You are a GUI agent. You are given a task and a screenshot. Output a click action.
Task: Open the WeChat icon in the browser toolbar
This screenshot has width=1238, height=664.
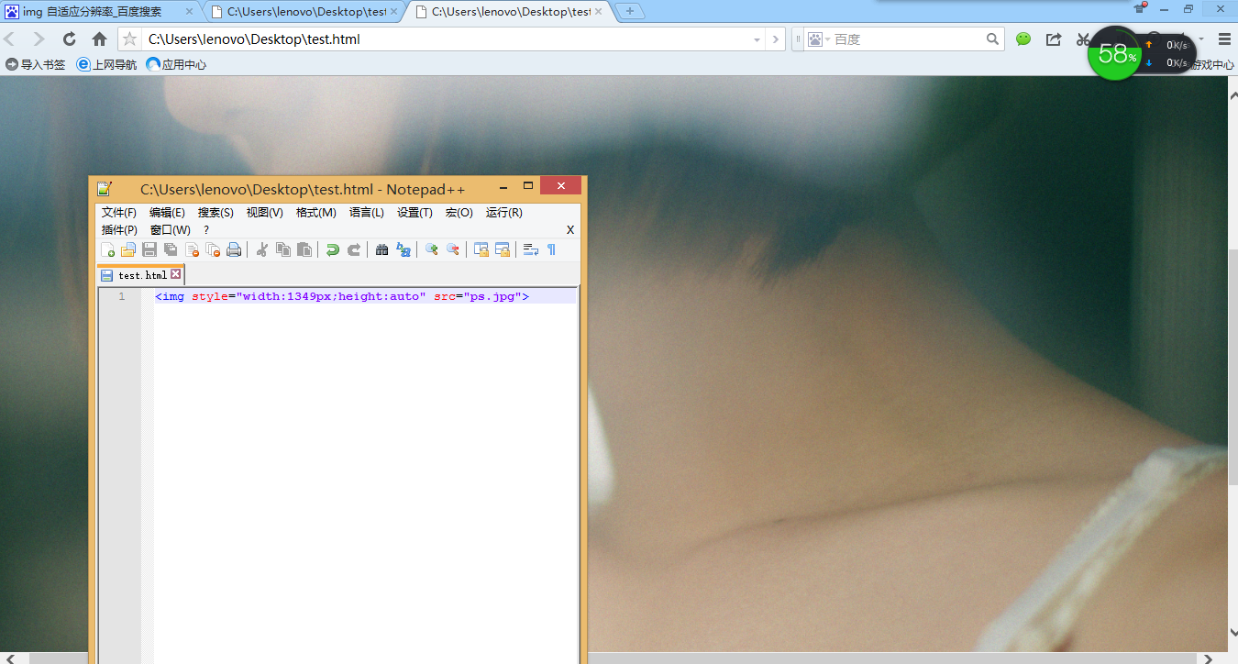[1023, 39]
